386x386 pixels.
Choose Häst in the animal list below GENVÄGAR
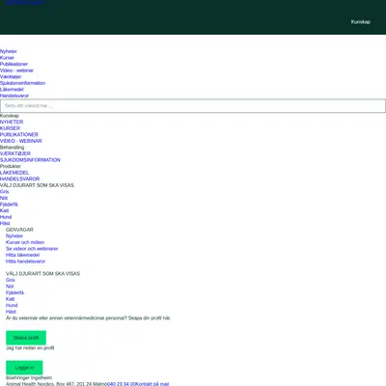(x=11, y=312)
